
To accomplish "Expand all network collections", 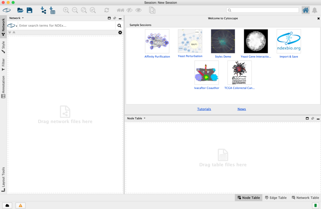I will [10, 32].
